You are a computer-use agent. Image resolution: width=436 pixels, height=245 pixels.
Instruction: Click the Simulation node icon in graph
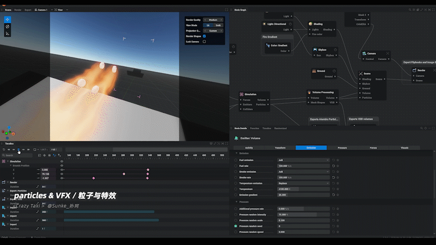point(241,94)
